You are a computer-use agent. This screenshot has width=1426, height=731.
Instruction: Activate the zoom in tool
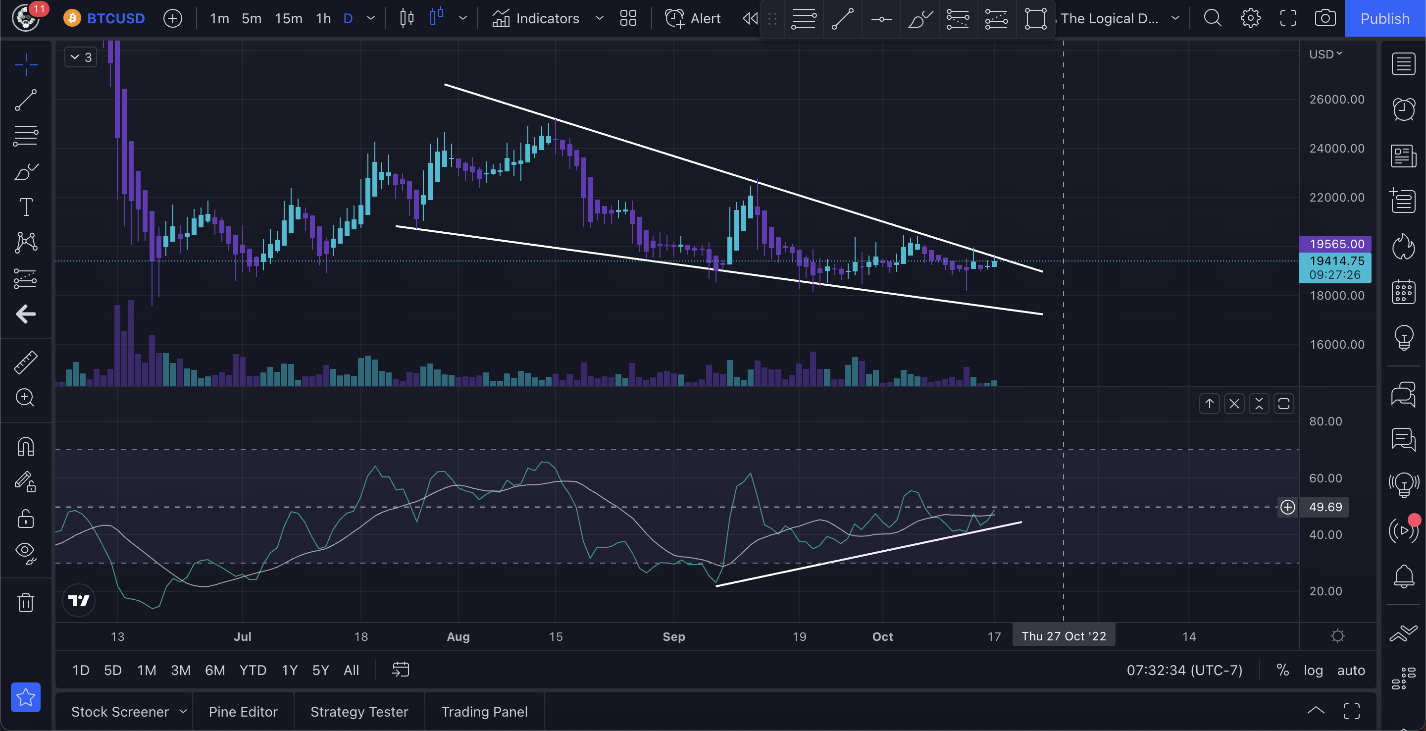[x=25, y=397]
